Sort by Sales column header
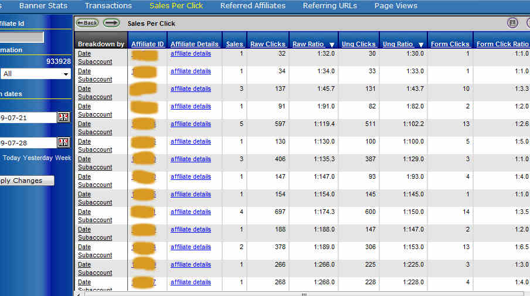The width and height of the screenshot is (530, 296). tap(235, 44)
